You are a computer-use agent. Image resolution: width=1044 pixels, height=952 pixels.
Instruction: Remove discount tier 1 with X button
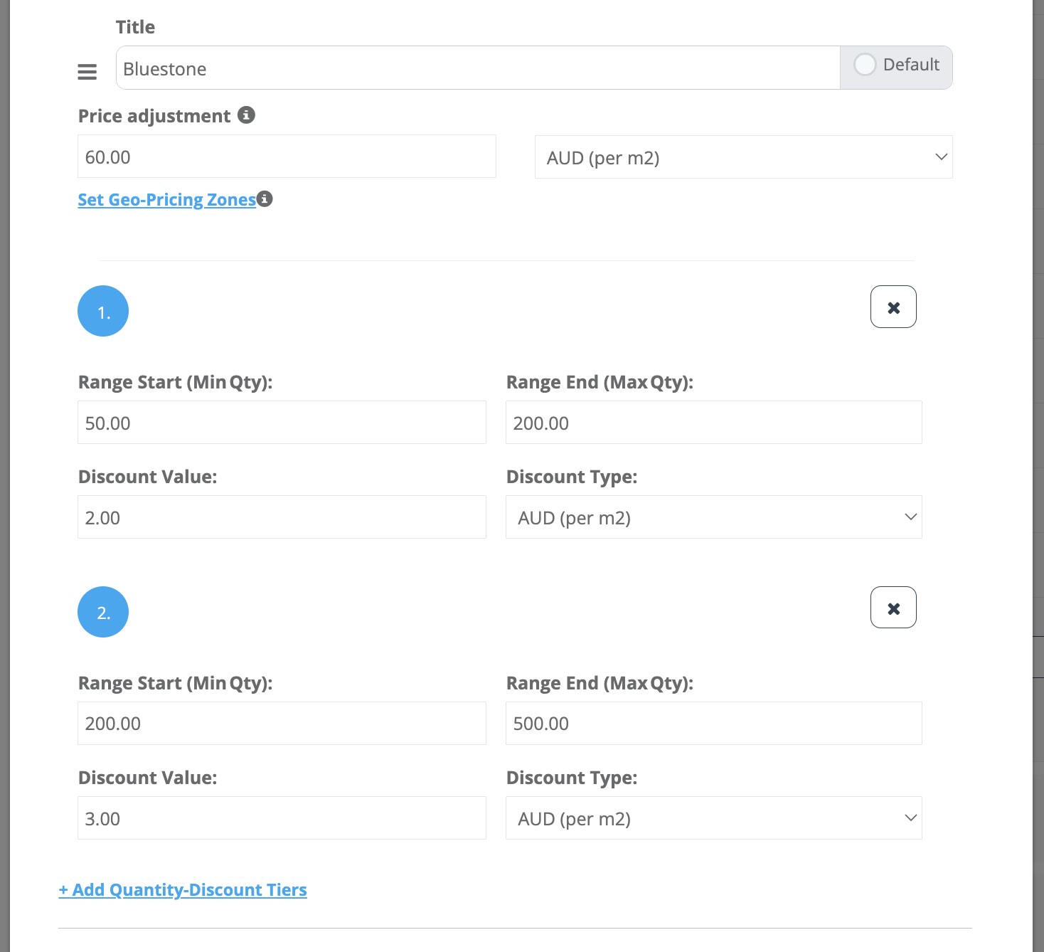[893, 307]
